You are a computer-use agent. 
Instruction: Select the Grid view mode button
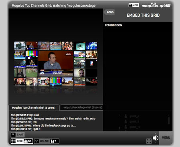pos(22,141)
